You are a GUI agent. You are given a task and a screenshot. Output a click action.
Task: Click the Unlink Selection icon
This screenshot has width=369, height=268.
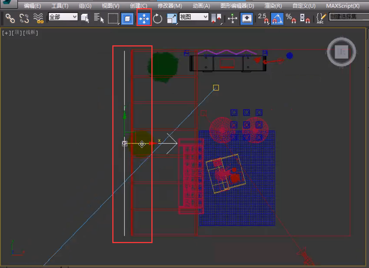coord(24,18)
